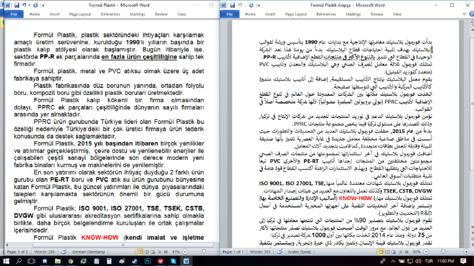
Task: Open View tab in Formül Plastik window
Action: tap(181, 14)
